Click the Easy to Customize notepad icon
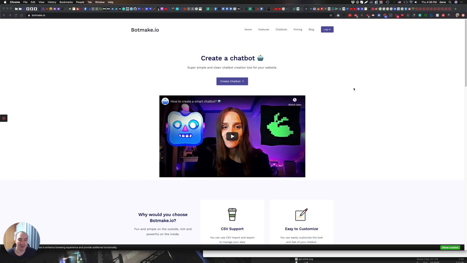 point(301,214)
